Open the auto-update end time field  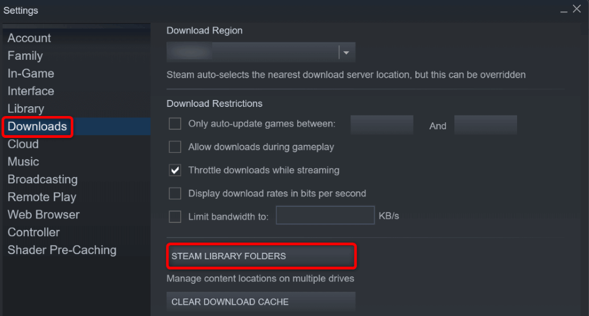pos(485,125)
